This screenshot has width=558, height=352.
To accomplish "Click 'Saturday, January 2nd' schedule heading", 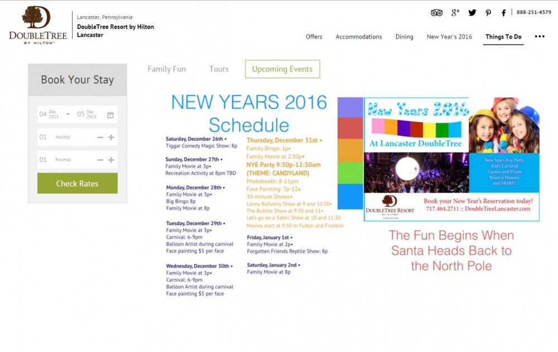I will pyautogui.click(x=273, y=265).
